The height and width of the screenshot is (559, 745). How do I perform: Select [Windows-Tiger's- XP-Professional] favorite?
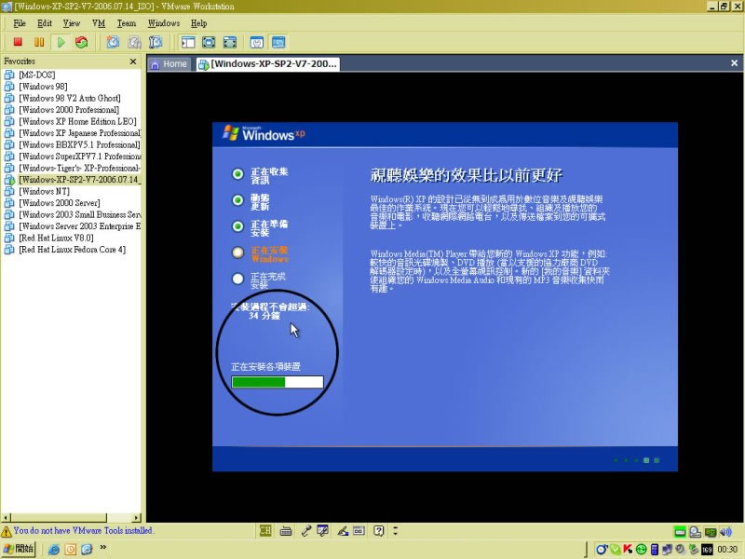click(80, 169)
